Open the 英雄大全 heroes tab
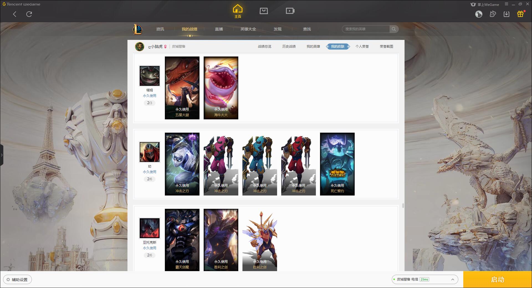The image size is (532, 288). (248, 29)
